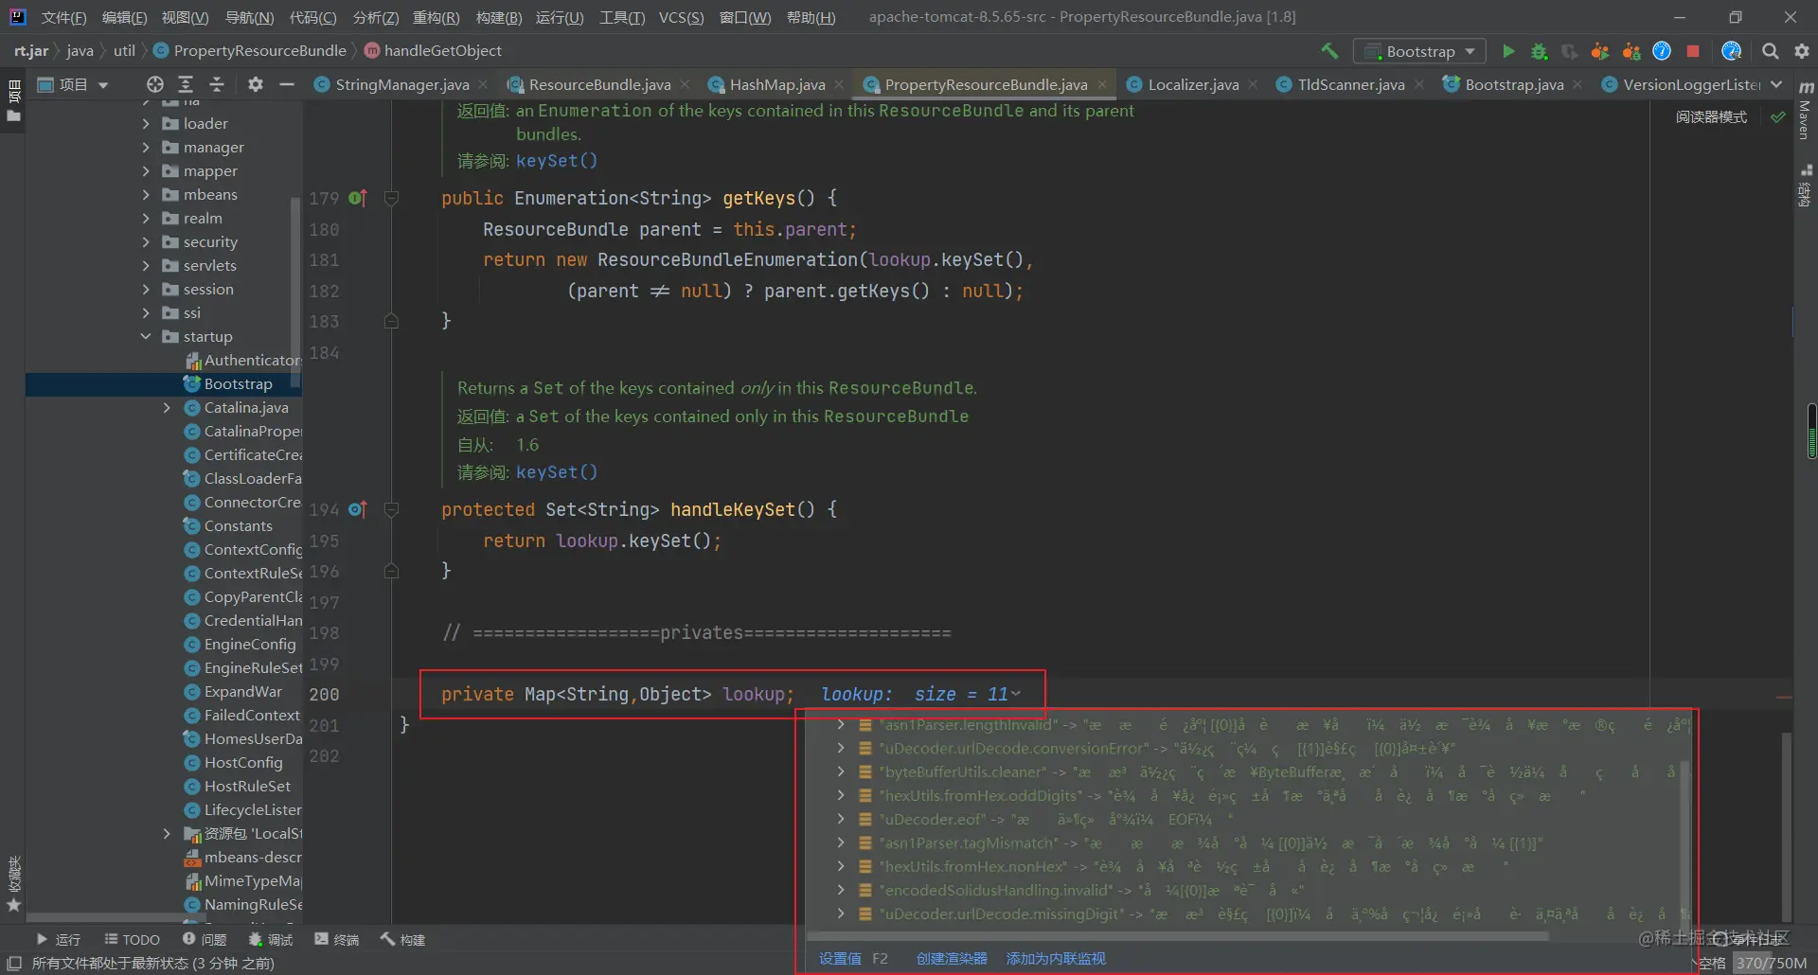Toggle the favorites star stripe button
Viewport: 1818px width, 975px height.
point(13,905)
